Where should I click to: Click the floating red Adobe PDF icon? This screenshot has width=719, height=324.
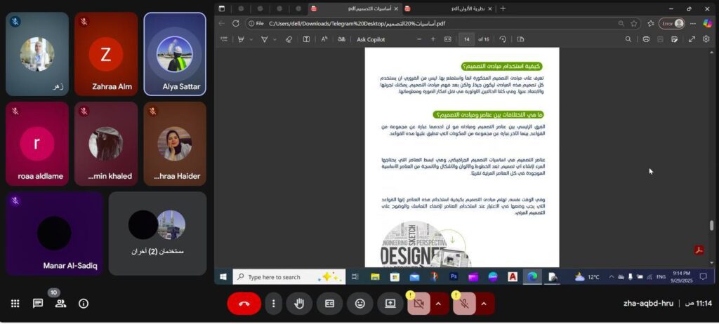[699, 250]
